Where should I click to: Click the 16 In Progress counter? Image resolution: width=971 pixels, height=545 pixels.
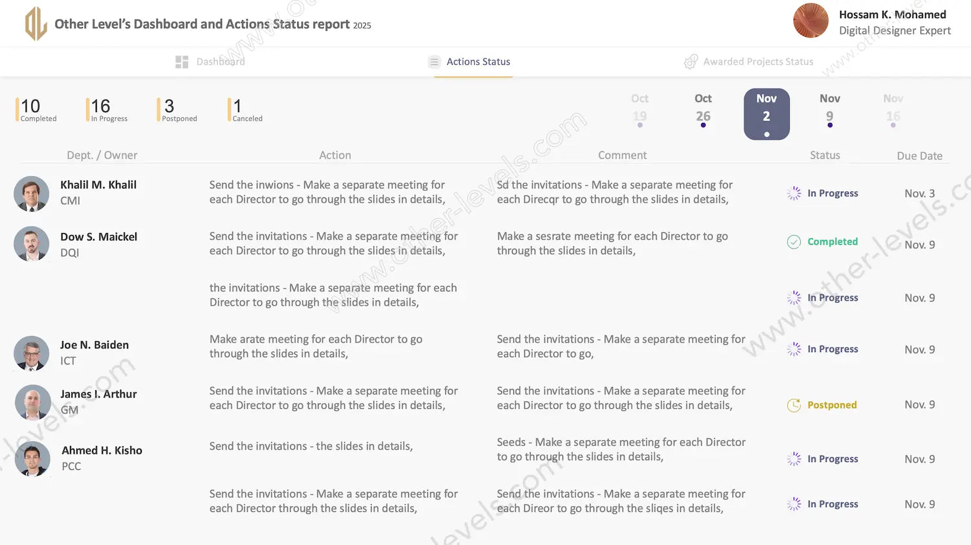pos(108,109)
